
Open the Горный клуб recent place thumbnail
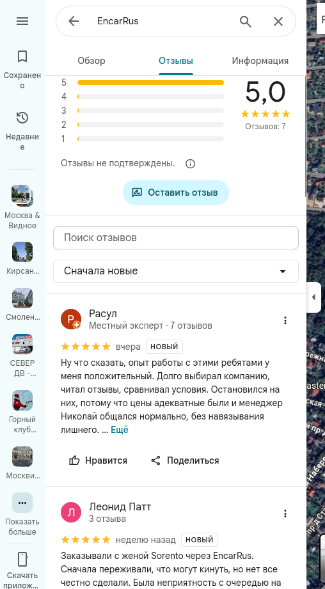pyautogui.click(x=22, y=400)
